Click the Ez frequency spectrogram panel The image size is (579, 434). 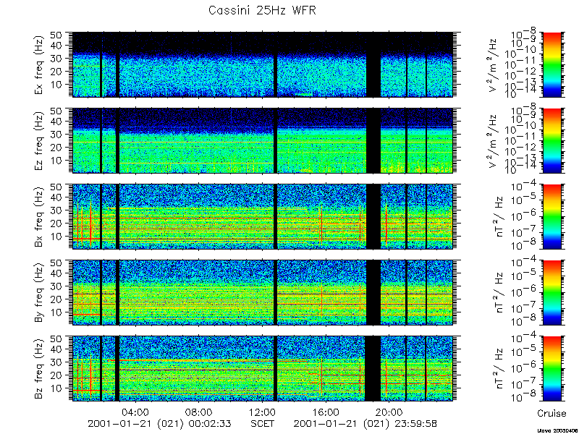[263, 140]
